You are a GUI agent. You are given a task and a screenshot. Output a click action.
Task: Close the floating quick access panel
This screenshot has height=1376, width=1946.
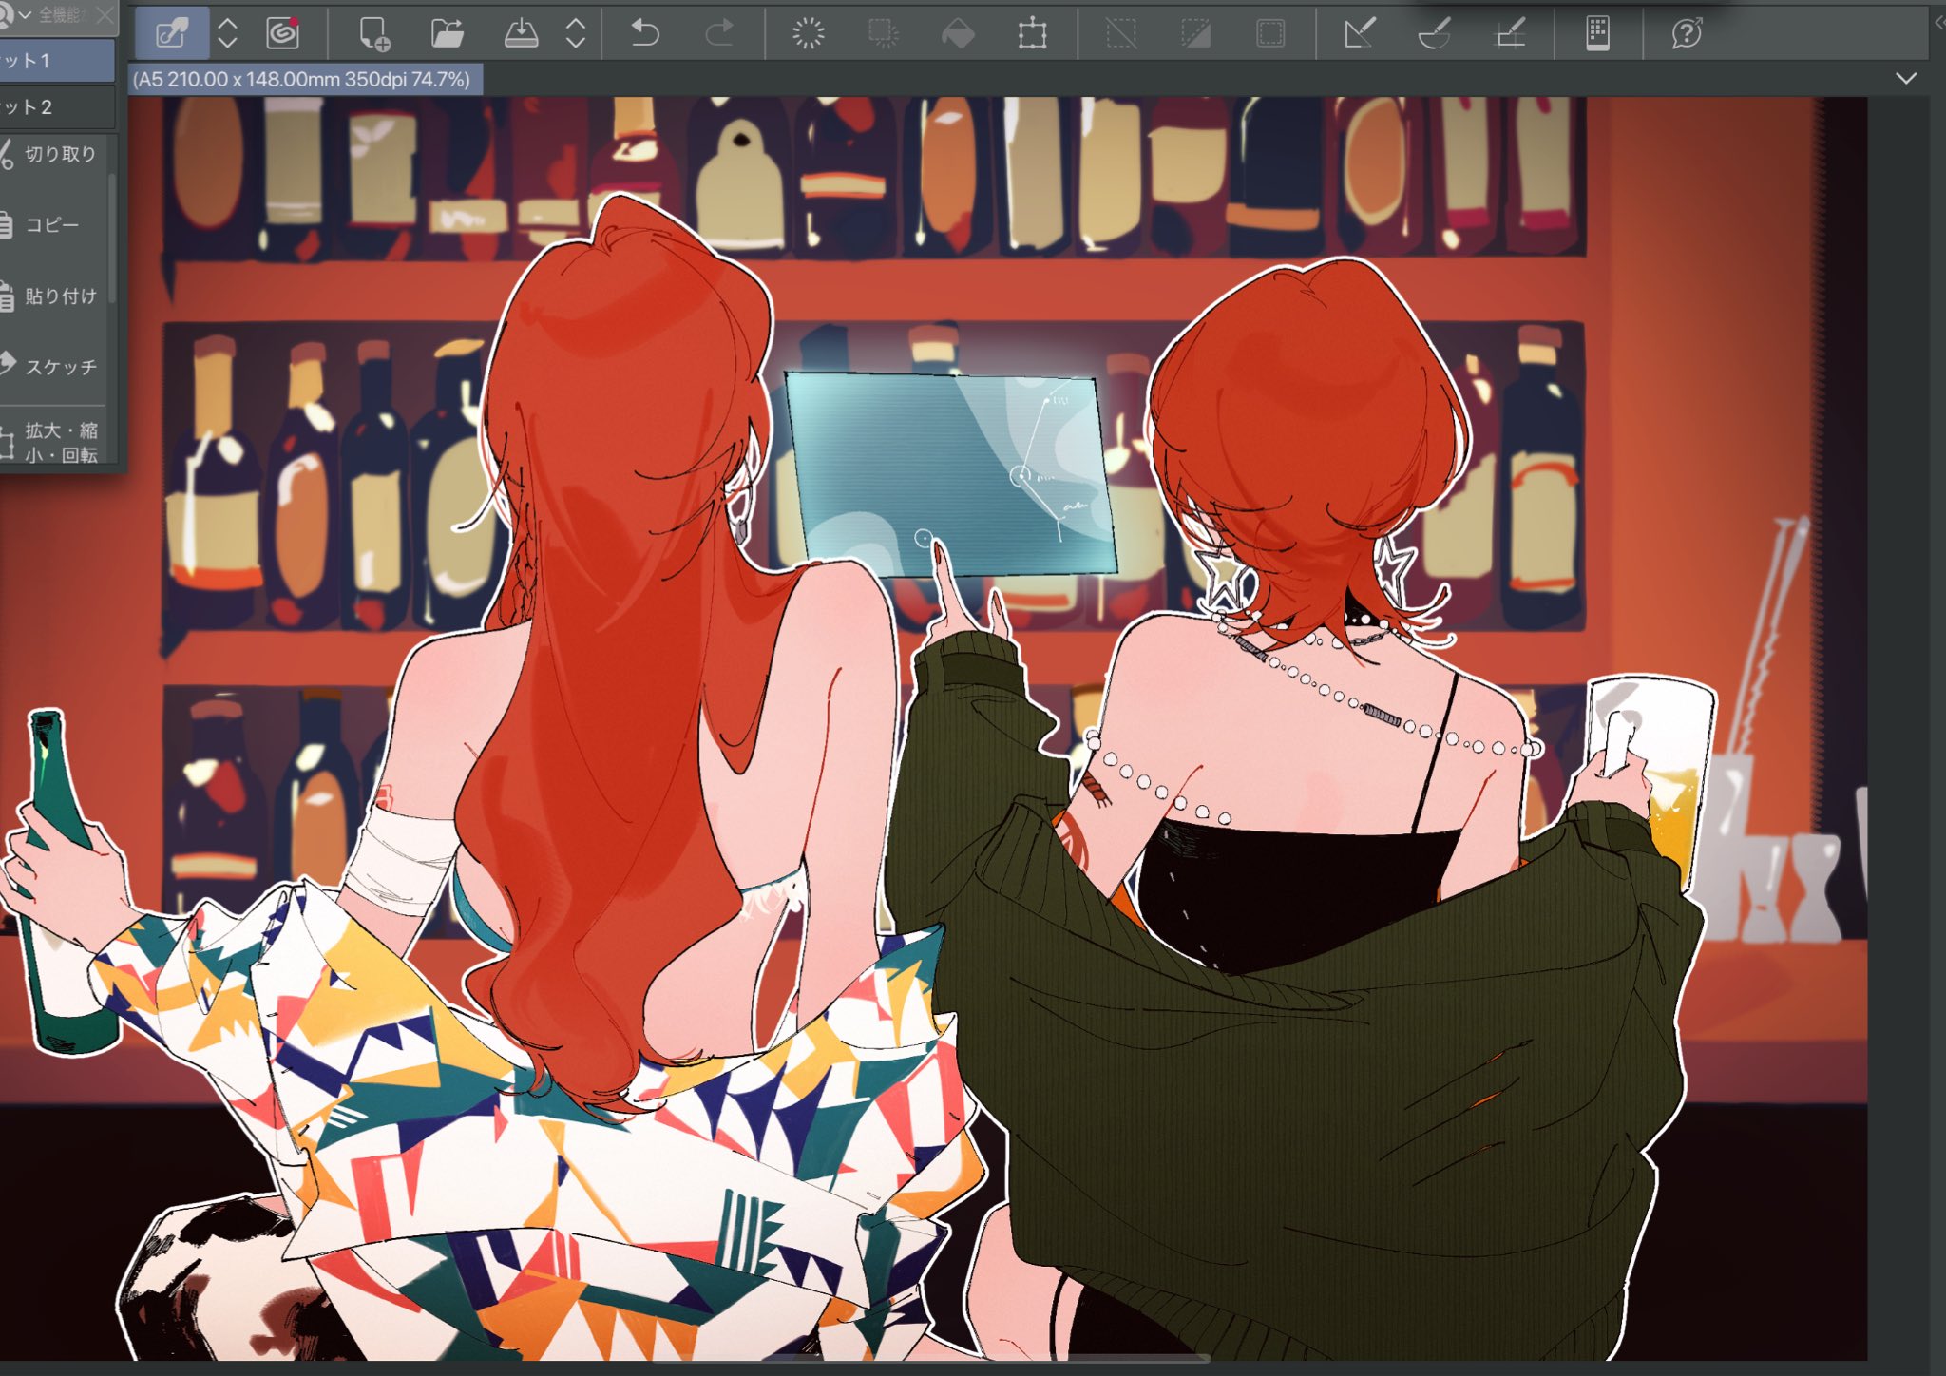tap(105, 15)
